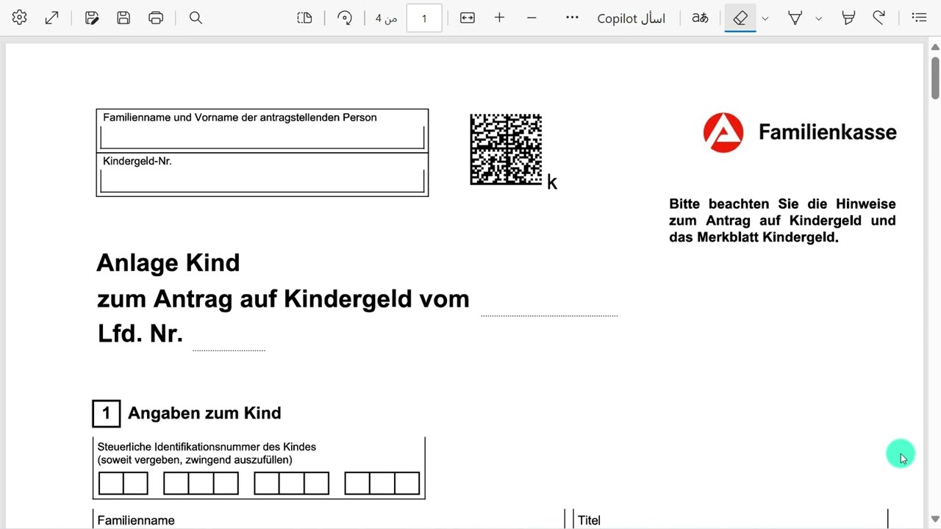
Task: Print the document using printer icon
Action: [x=156, y=18]
